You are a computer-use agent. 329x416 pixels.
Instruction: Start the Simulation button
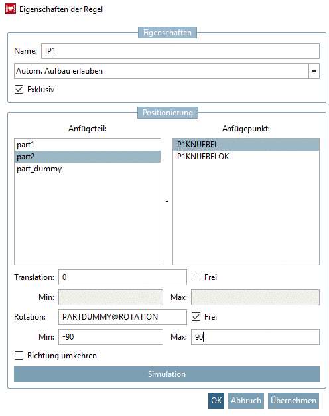pyautogui.click(x=166, y=374)
